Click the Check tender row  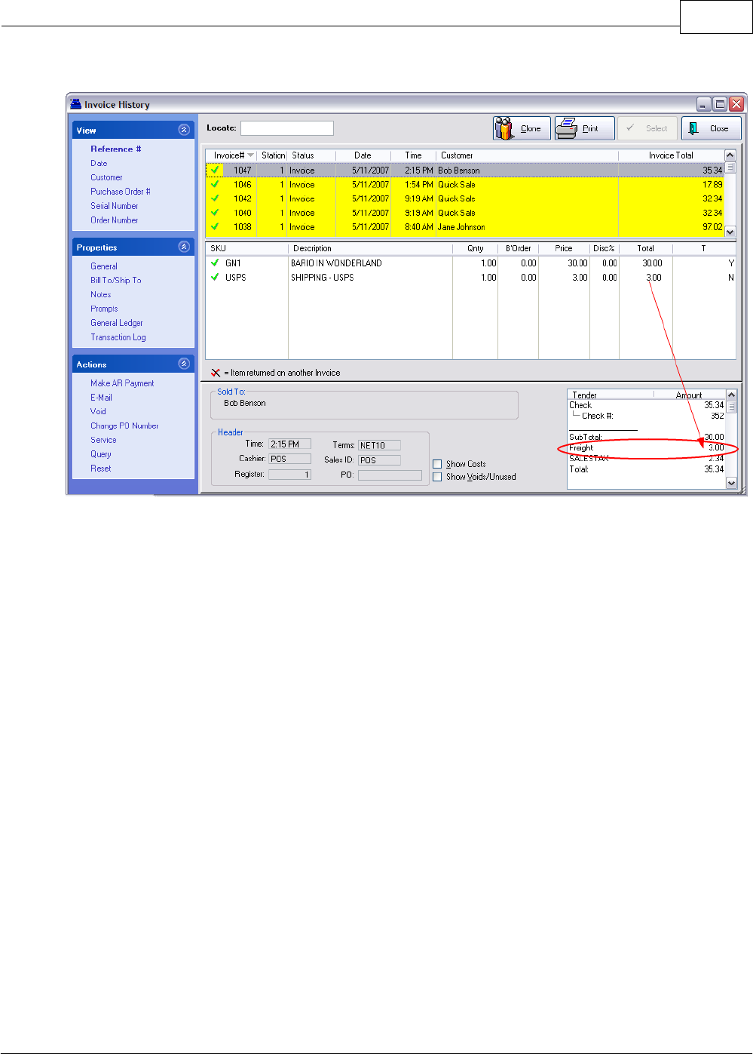pyautogui.click(x=646, y=405)
